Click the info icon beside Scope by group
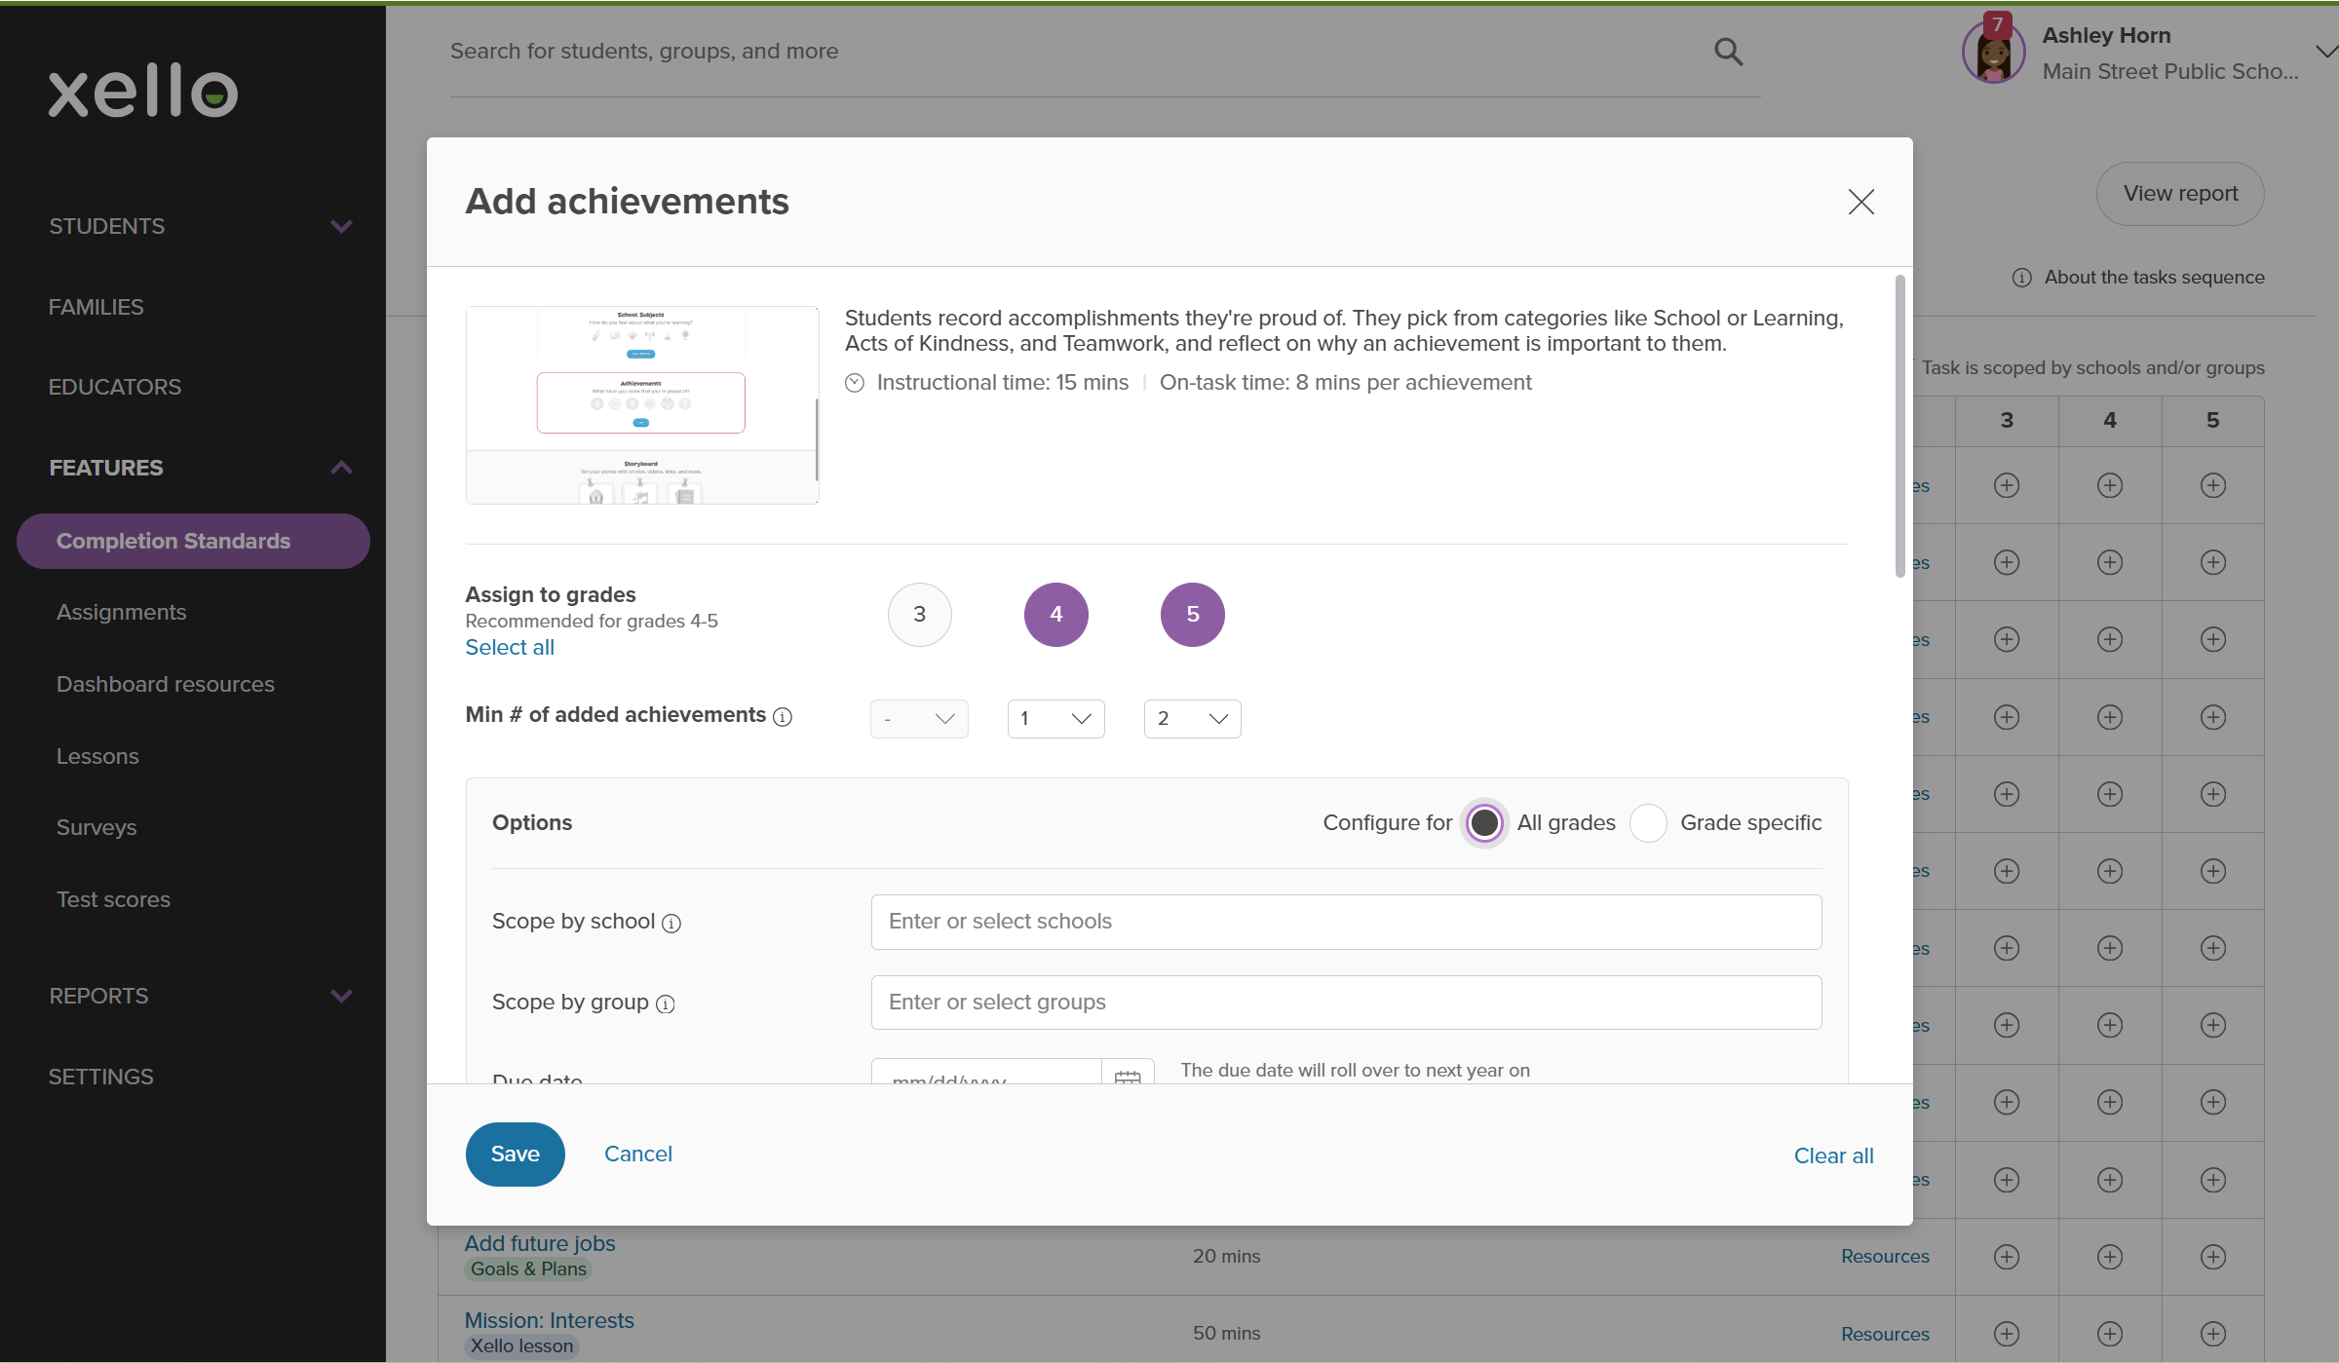Screen dimensions: 2339x1363 pyautogui.click(x=667, y=1004)
